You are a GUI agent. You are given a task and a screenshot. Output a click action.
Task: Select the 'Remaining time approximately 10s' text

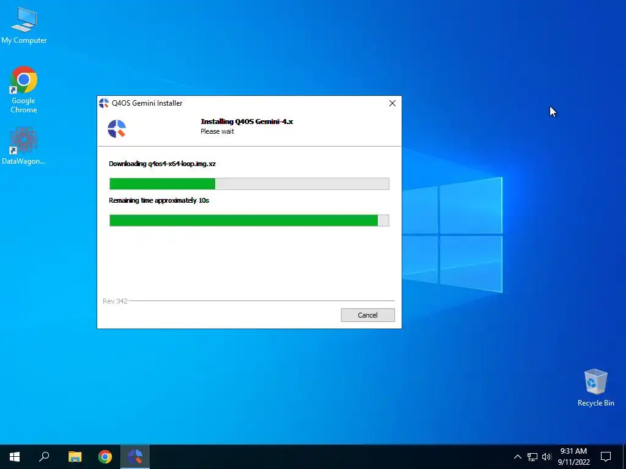tap(159, 200)
